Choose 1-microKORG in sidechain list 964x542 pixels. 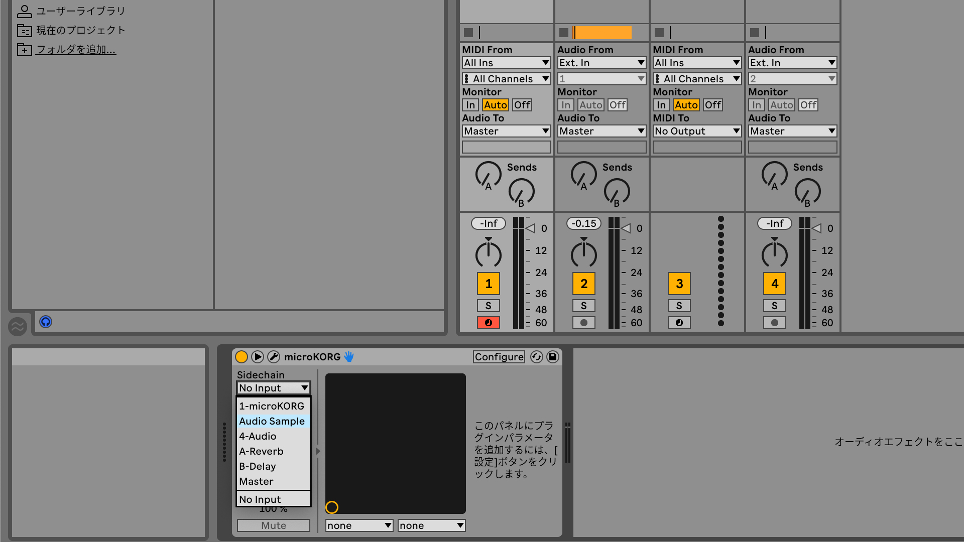click(x=274, y=406)
